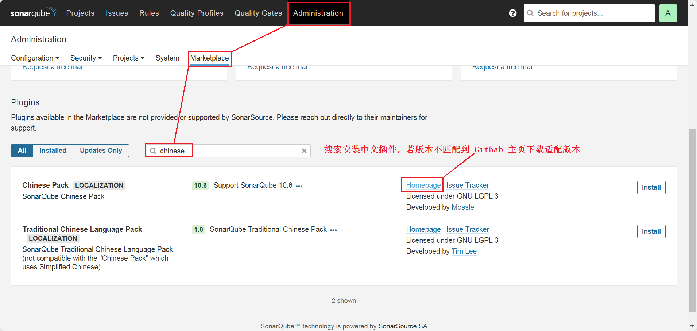
Task: Install Traditional Chinese Language Pack plugin
Action: [651, 231]
